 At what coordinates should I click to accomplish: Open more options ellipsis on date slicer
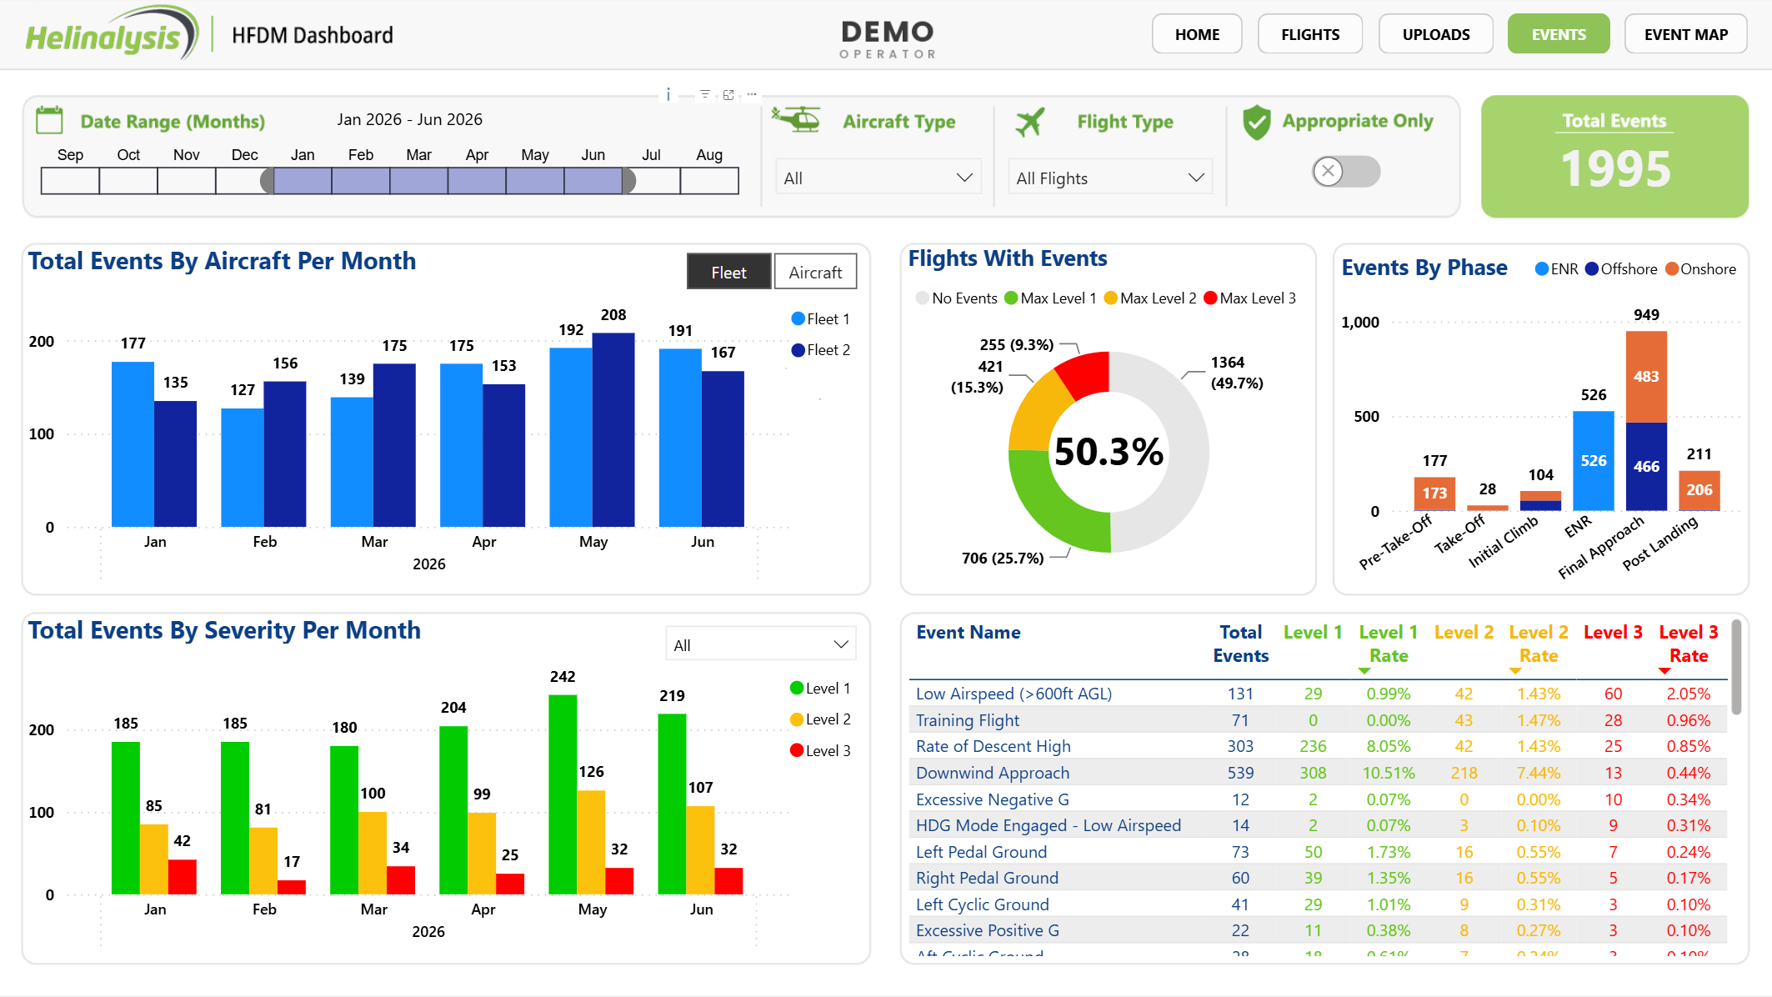[x=752, y=94]
